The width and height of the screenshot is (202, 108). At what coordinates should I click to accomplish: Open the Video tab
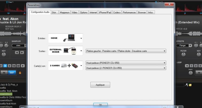point(74,12)
